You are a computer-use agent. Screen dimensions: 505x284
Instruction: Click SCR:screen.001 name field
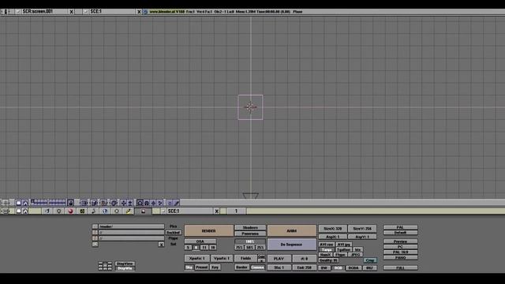pos(44,12)
